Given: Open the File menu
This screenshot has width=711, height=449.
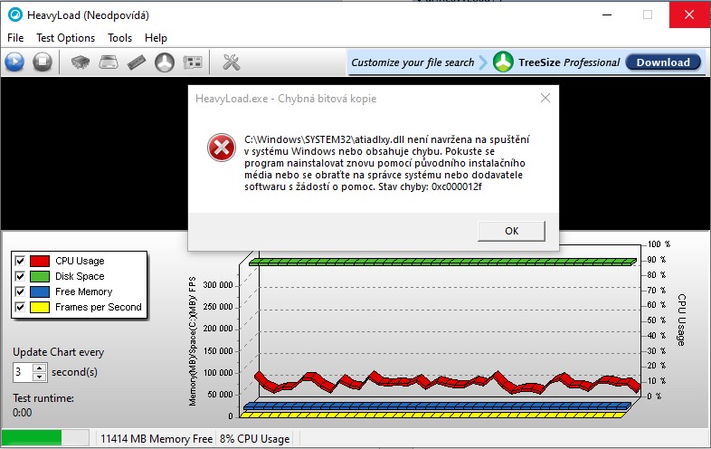Looking at the screenshot, I should 15,38.
